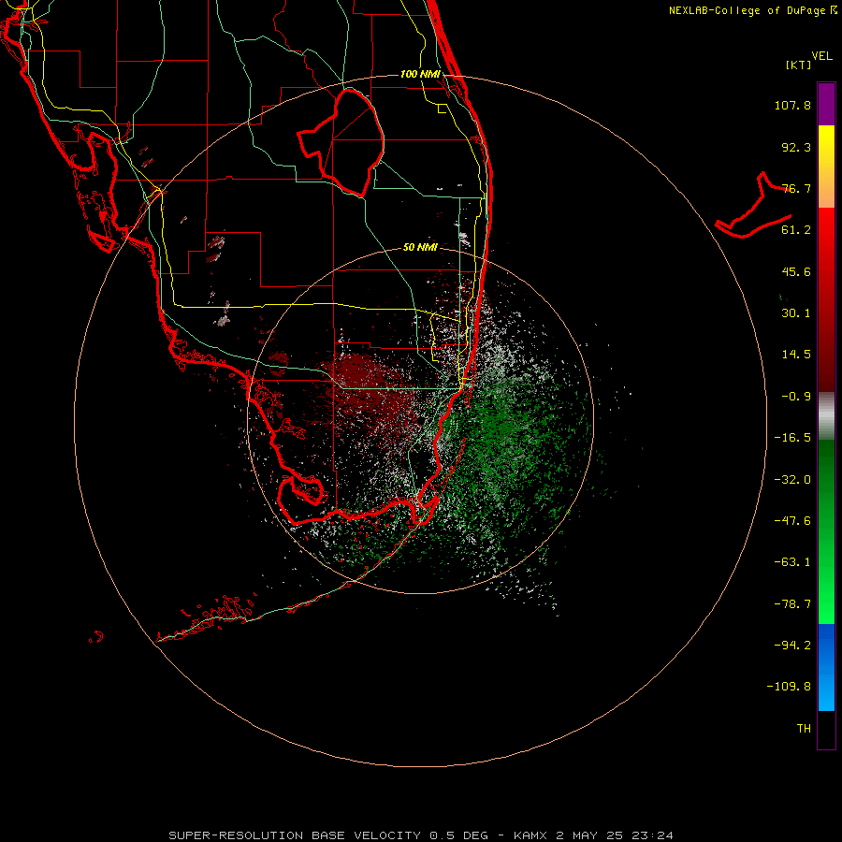This screenshot has width=842, height=842.
Task: Click the purple segment of the color bar
Action: point(826,104)
